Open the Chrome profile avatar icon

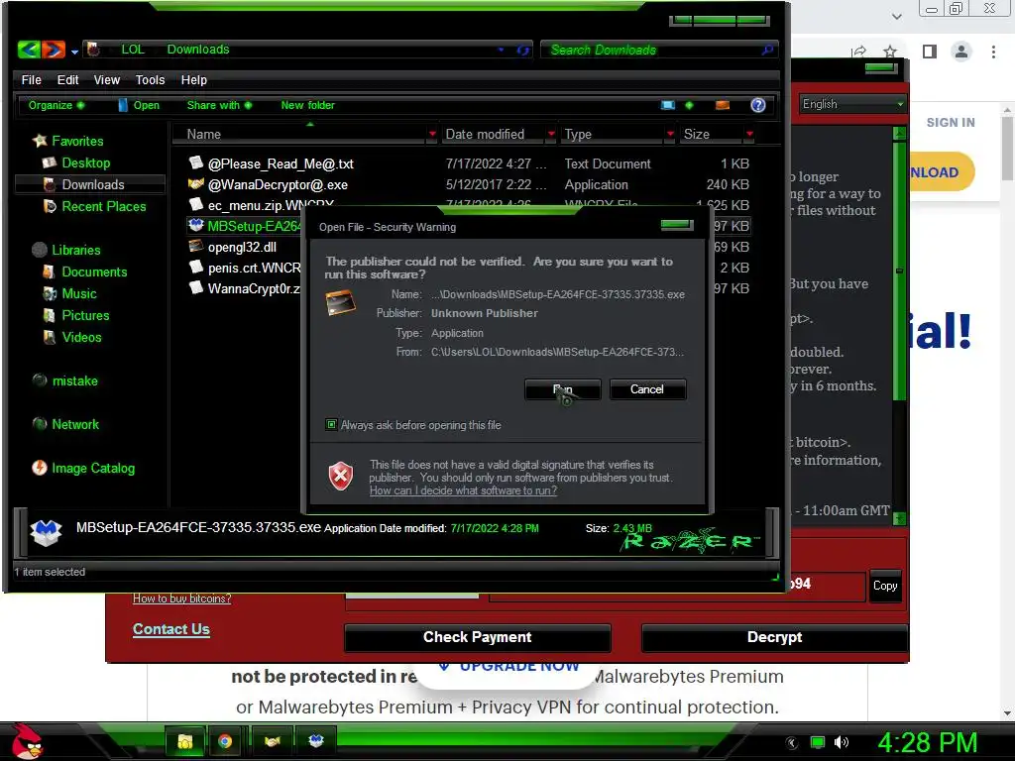coord(961,52)
